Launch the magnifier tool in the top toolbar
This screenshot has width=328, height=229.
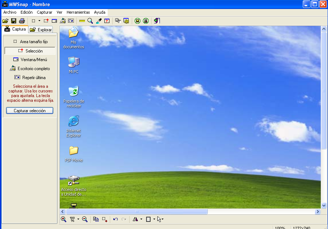(x=90, y=21)
